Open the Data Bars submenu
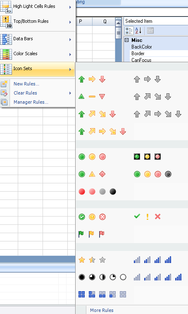The height and width of the screenshot is (314, 188). point(38,39)
